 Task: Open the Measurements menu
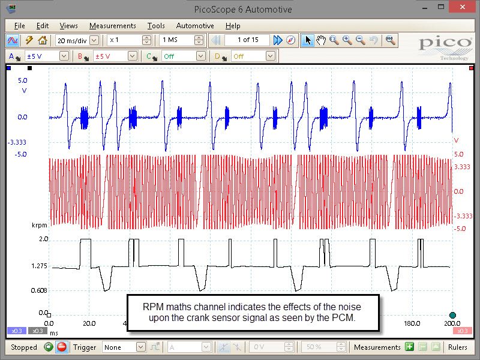pyautogui.click(x=113, y=26)
